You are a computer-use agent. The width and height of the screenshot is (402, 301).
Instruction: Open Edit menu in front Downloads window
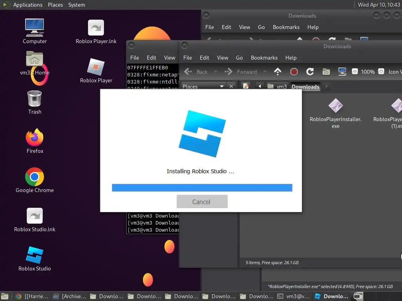point(204,58)
